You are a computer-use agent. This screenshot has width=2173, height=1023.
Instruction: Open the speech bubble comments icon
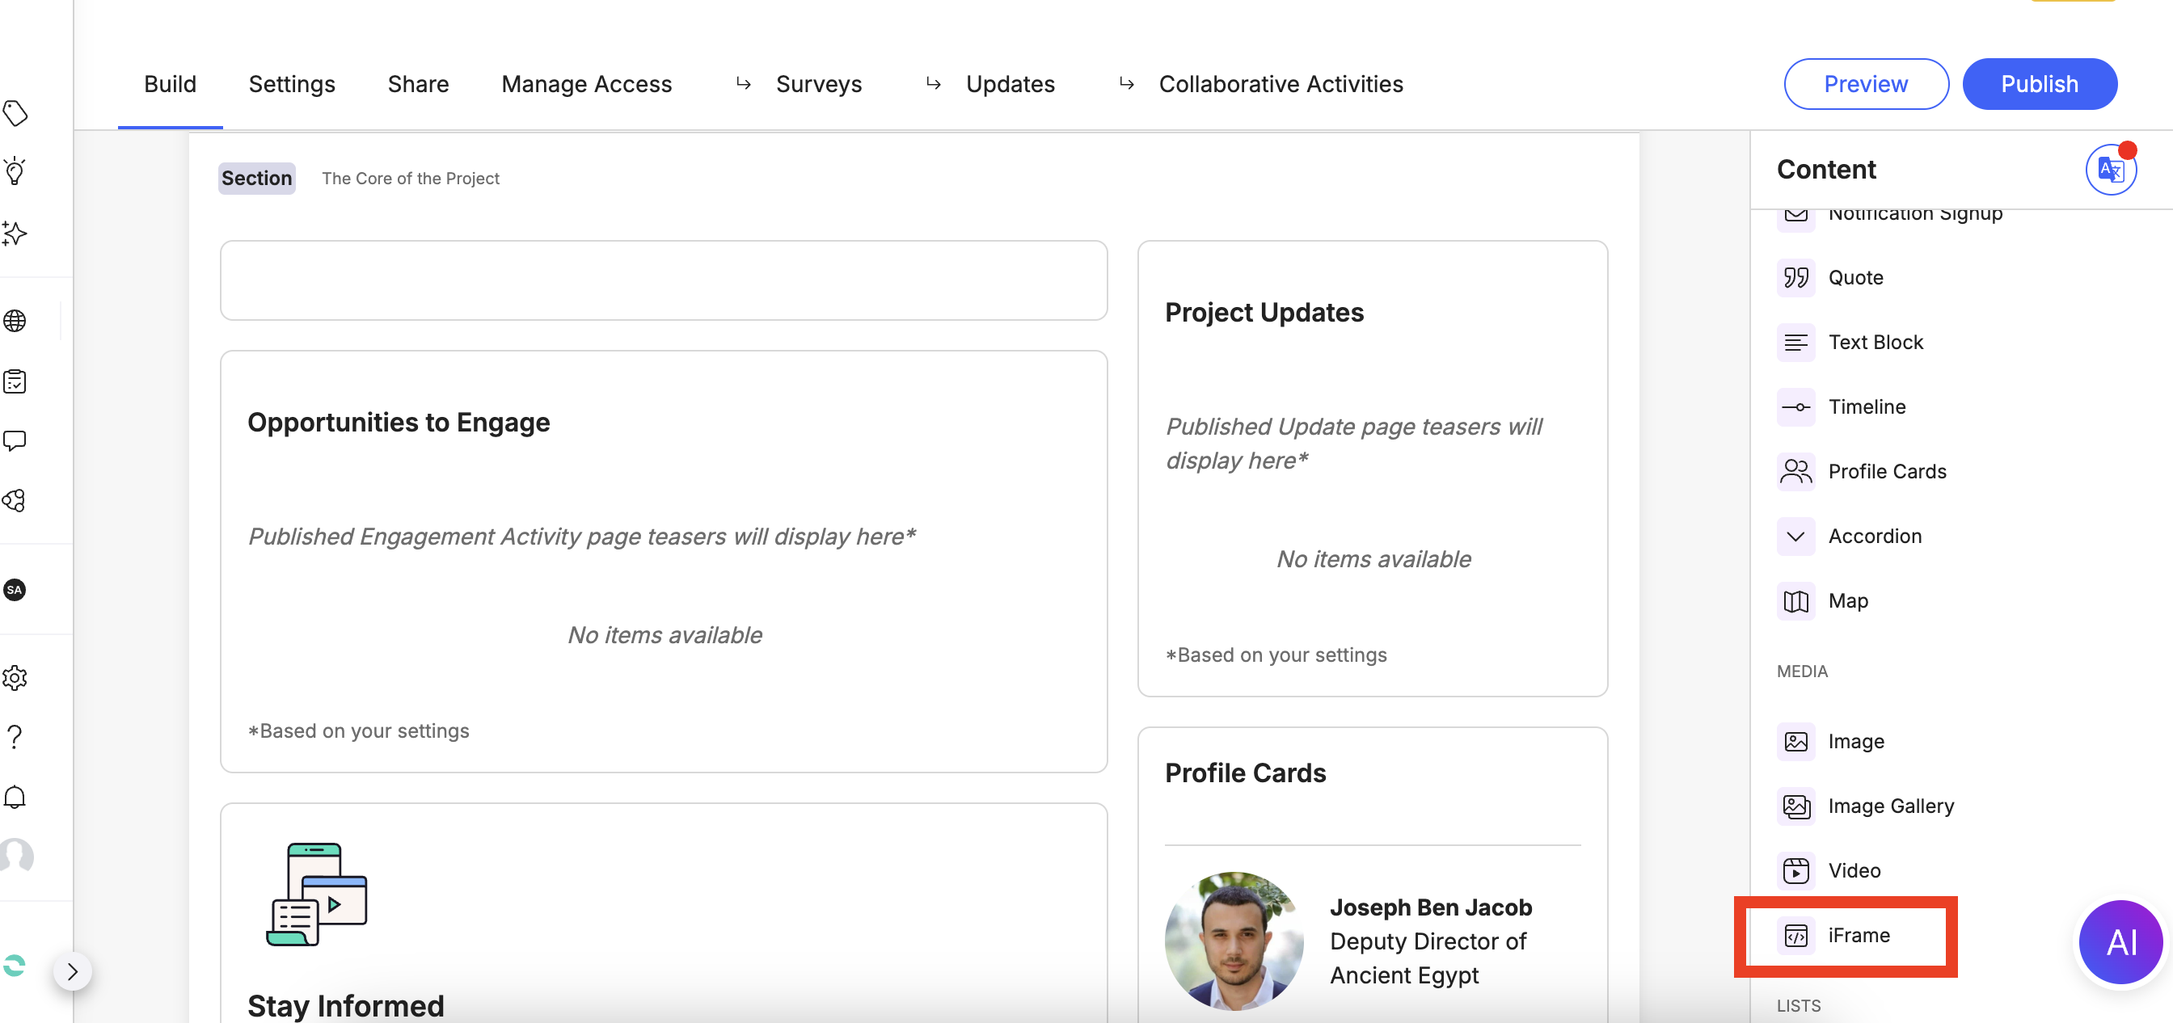[15, 441]
